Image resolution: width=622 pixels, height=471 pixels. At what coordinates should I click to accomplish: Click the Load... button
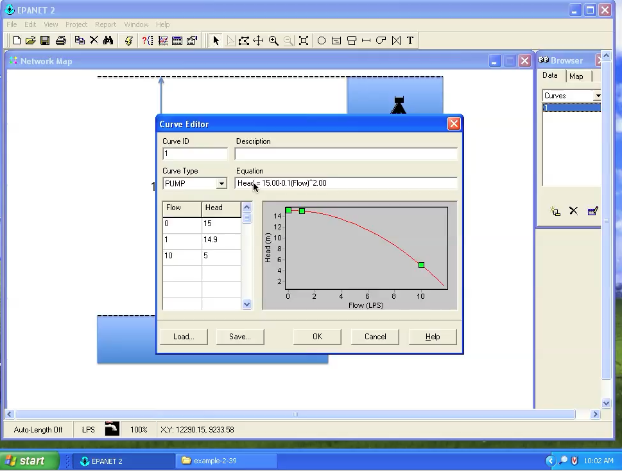(x=184, y=337)
